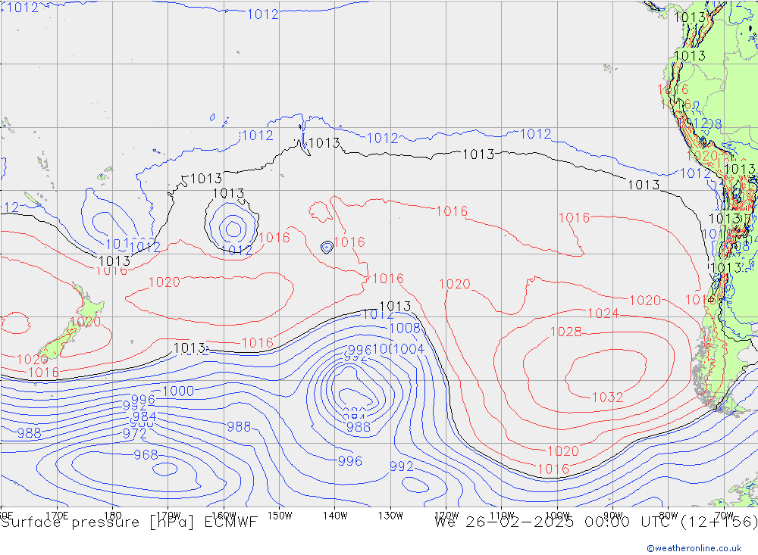Viewport: 758px width, 555px height.
Task: Click the 988 label beside the 170E edge
Action: [29, 433]
